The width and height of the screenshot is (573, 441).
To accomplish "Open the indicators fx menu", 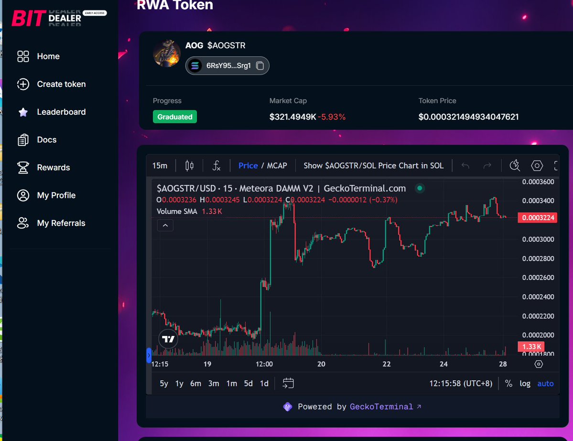I will tap(216, 166).
